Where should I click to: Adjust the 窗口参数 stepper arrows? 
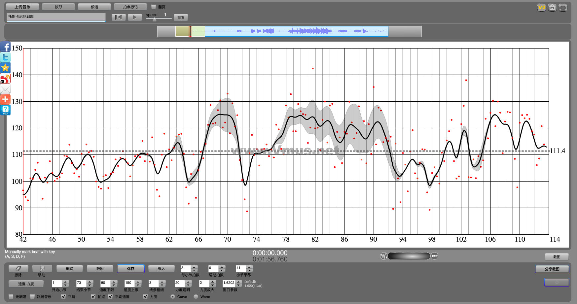point(238,283)
